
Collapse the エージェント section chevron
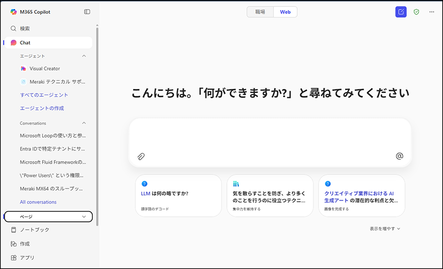pos(84,56)
